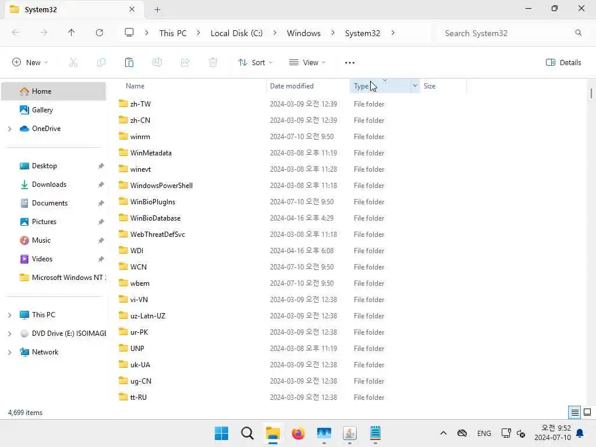Click the Copy icon in toolbar
596x447 pixels.
tap(101, 62)
